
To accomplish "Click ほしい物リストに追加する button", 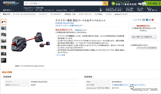I will click(144, 37).
